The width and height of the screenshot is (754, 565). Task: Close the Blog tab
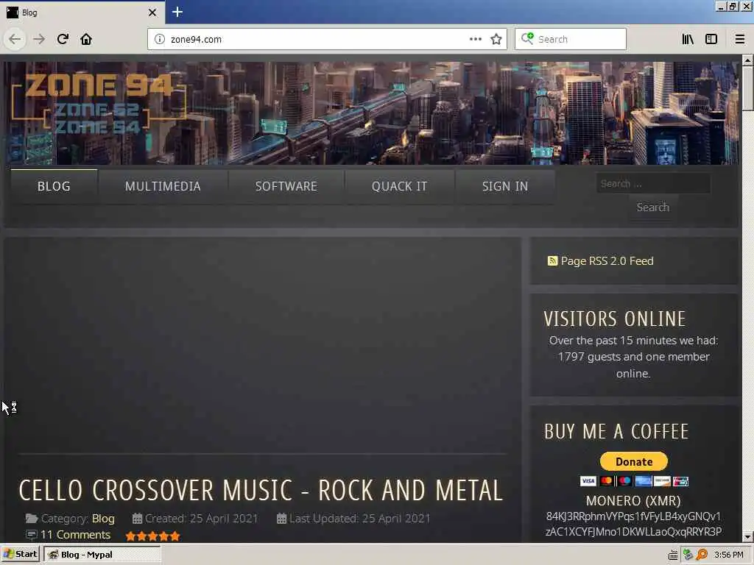pos(152,13)
